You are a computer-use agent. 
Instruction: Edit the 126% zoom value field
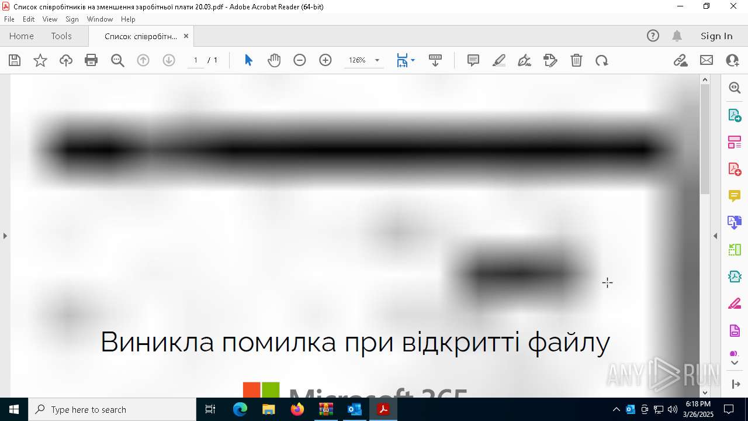click(358, 60)
